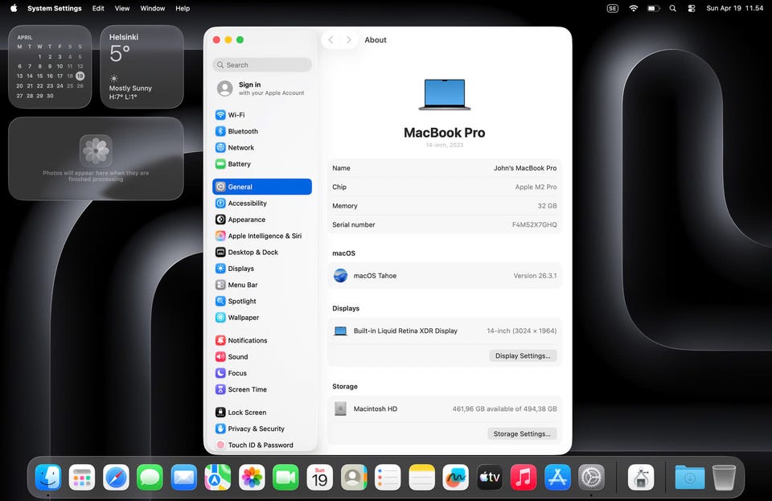This screenshot has width=772, height=501.
Task: Open Messages from the Dock
Action: click(x=150, y=477)
